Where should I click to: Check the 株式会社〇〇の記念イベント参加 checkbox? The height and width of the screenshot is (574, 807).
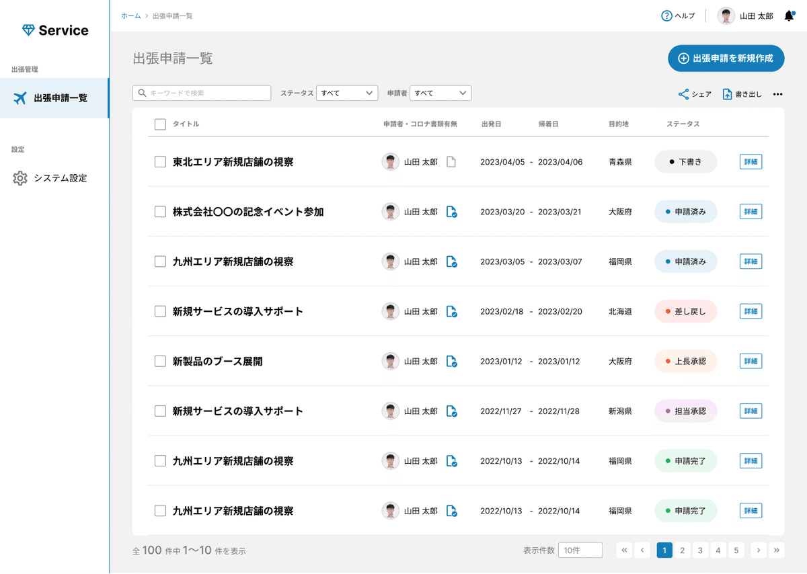tap(160, 212)
